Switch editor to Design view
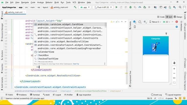 point(178,17)
